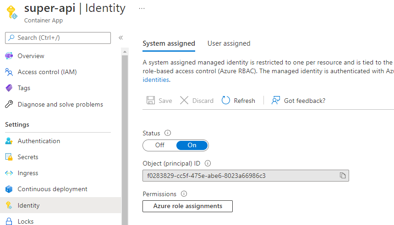Open the ellipsis more options menu

coord(142,8)
